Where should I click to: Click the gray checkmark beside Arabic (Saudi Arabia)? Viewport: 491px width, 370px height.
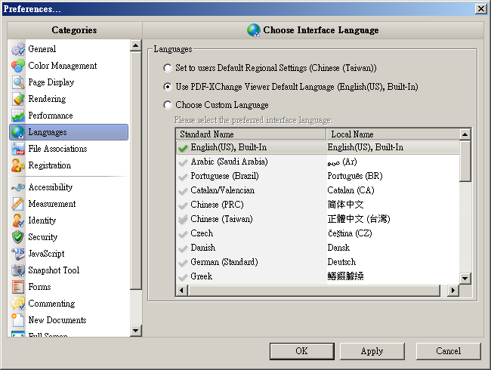(x=183, y=162)
